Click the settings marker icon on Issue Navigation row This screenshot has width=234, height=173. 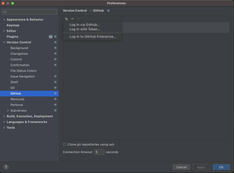click(55, 76)
